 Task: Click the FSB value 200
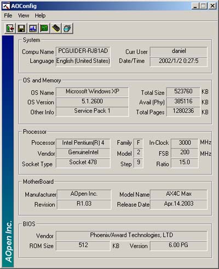coord(185,153)
